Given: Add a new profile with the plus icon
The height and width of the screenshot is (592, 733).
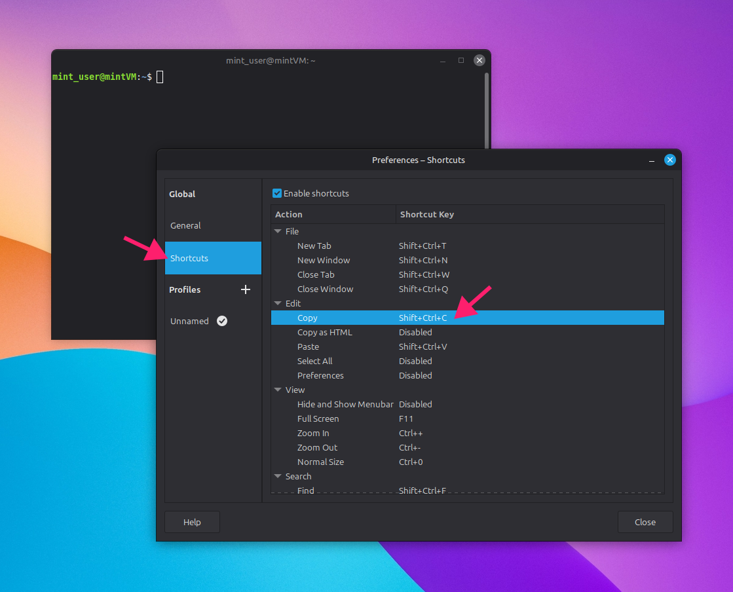Looking at the screenshot, I should point(246,289).
